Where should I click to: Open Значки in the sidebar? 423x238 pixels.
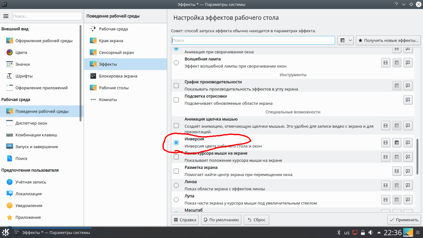(40, 64)
